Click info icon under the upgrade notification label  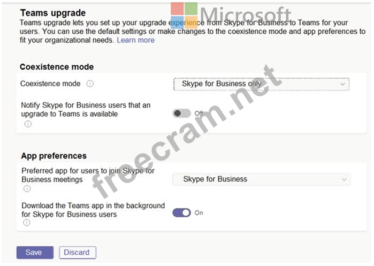(x=28, y=124)
